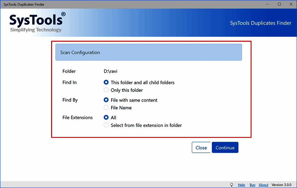
Task: Click the folder path D:\ravi
Action: click(x=110, y=71)
